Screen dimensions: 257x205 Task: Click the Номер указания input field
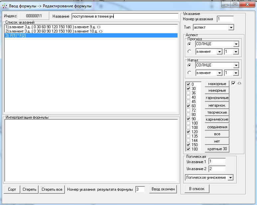[x=225, y=19]
